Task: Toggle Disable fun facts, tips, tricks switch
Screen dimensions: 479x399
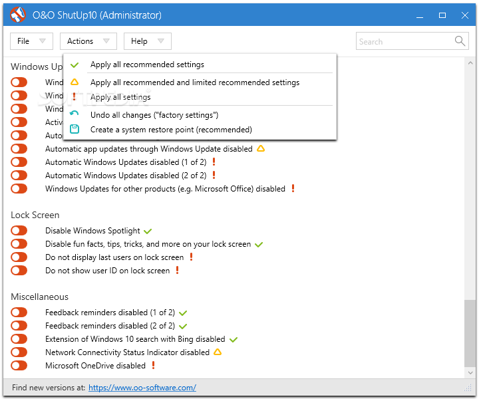Action: click(19, 244)
